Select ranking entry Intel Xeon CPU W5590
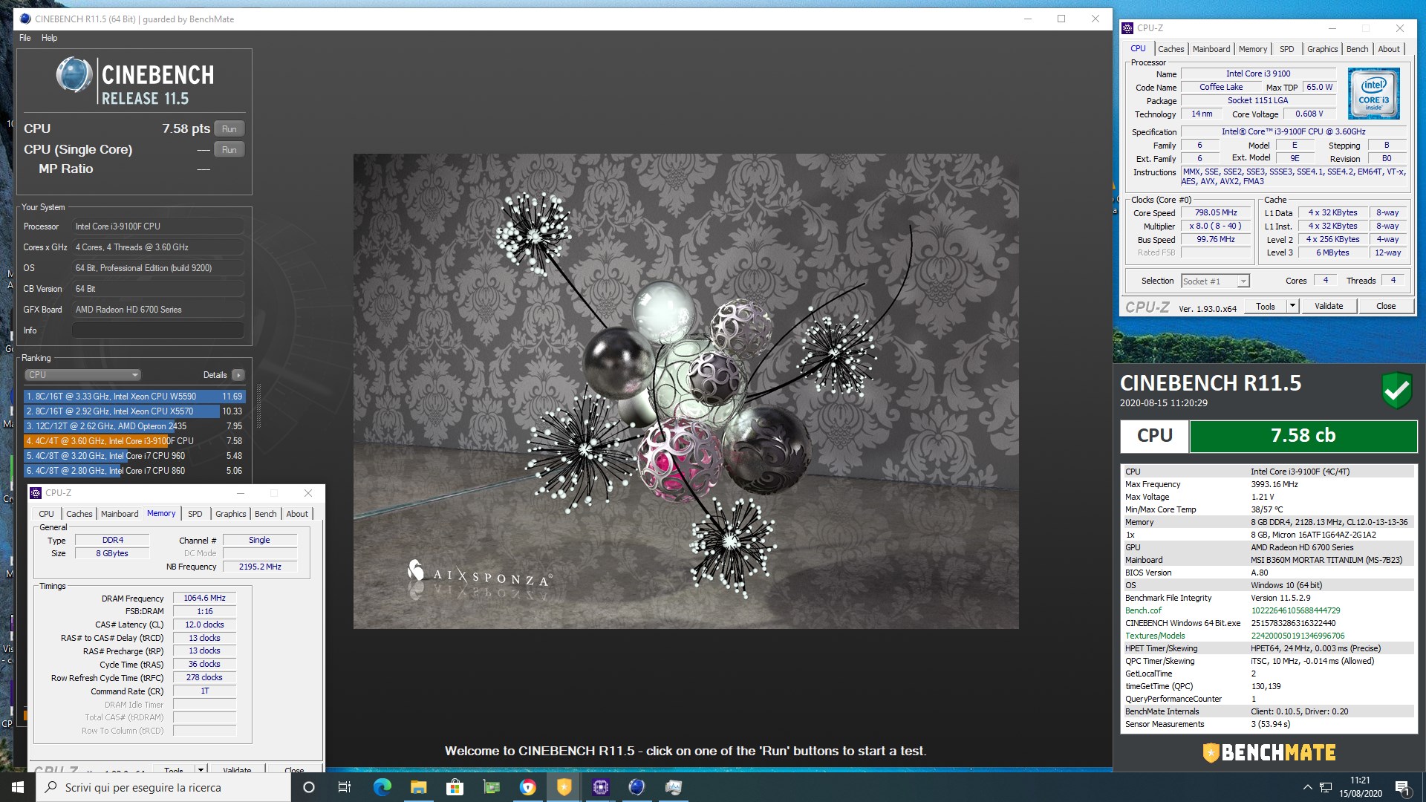This screenshot has height=802, width=1426. [x=134, y=397]
